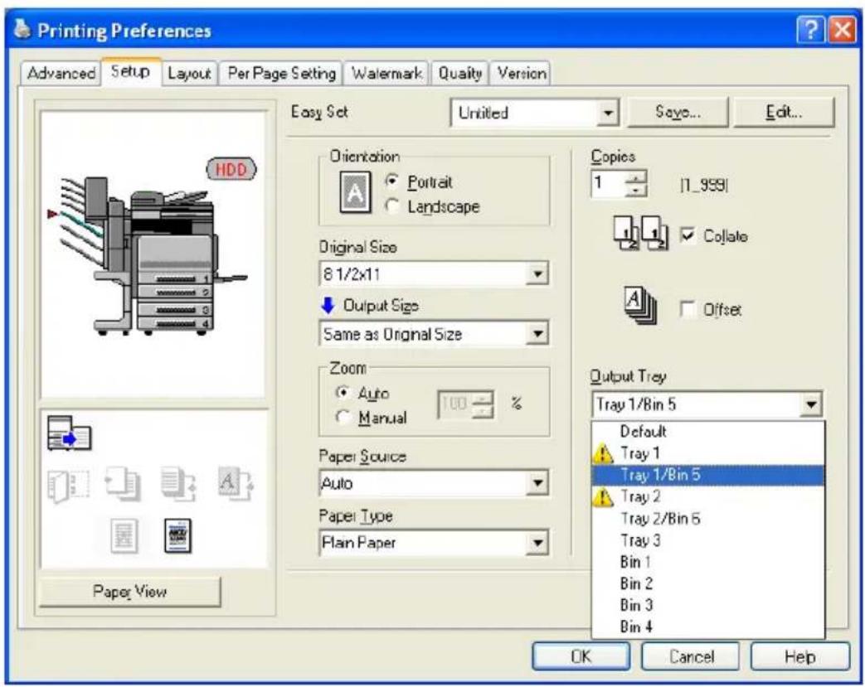Click the blue Output Size arrow icon

coord(328,305)
